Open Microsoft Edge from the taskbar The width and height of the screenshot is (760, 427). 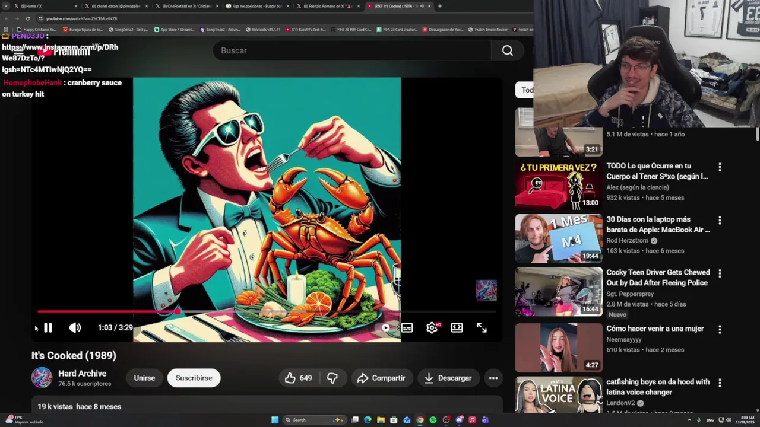coord(368,420)
